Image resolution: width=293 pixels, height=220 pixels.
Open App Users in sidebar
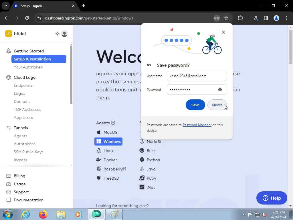(23, 118)
